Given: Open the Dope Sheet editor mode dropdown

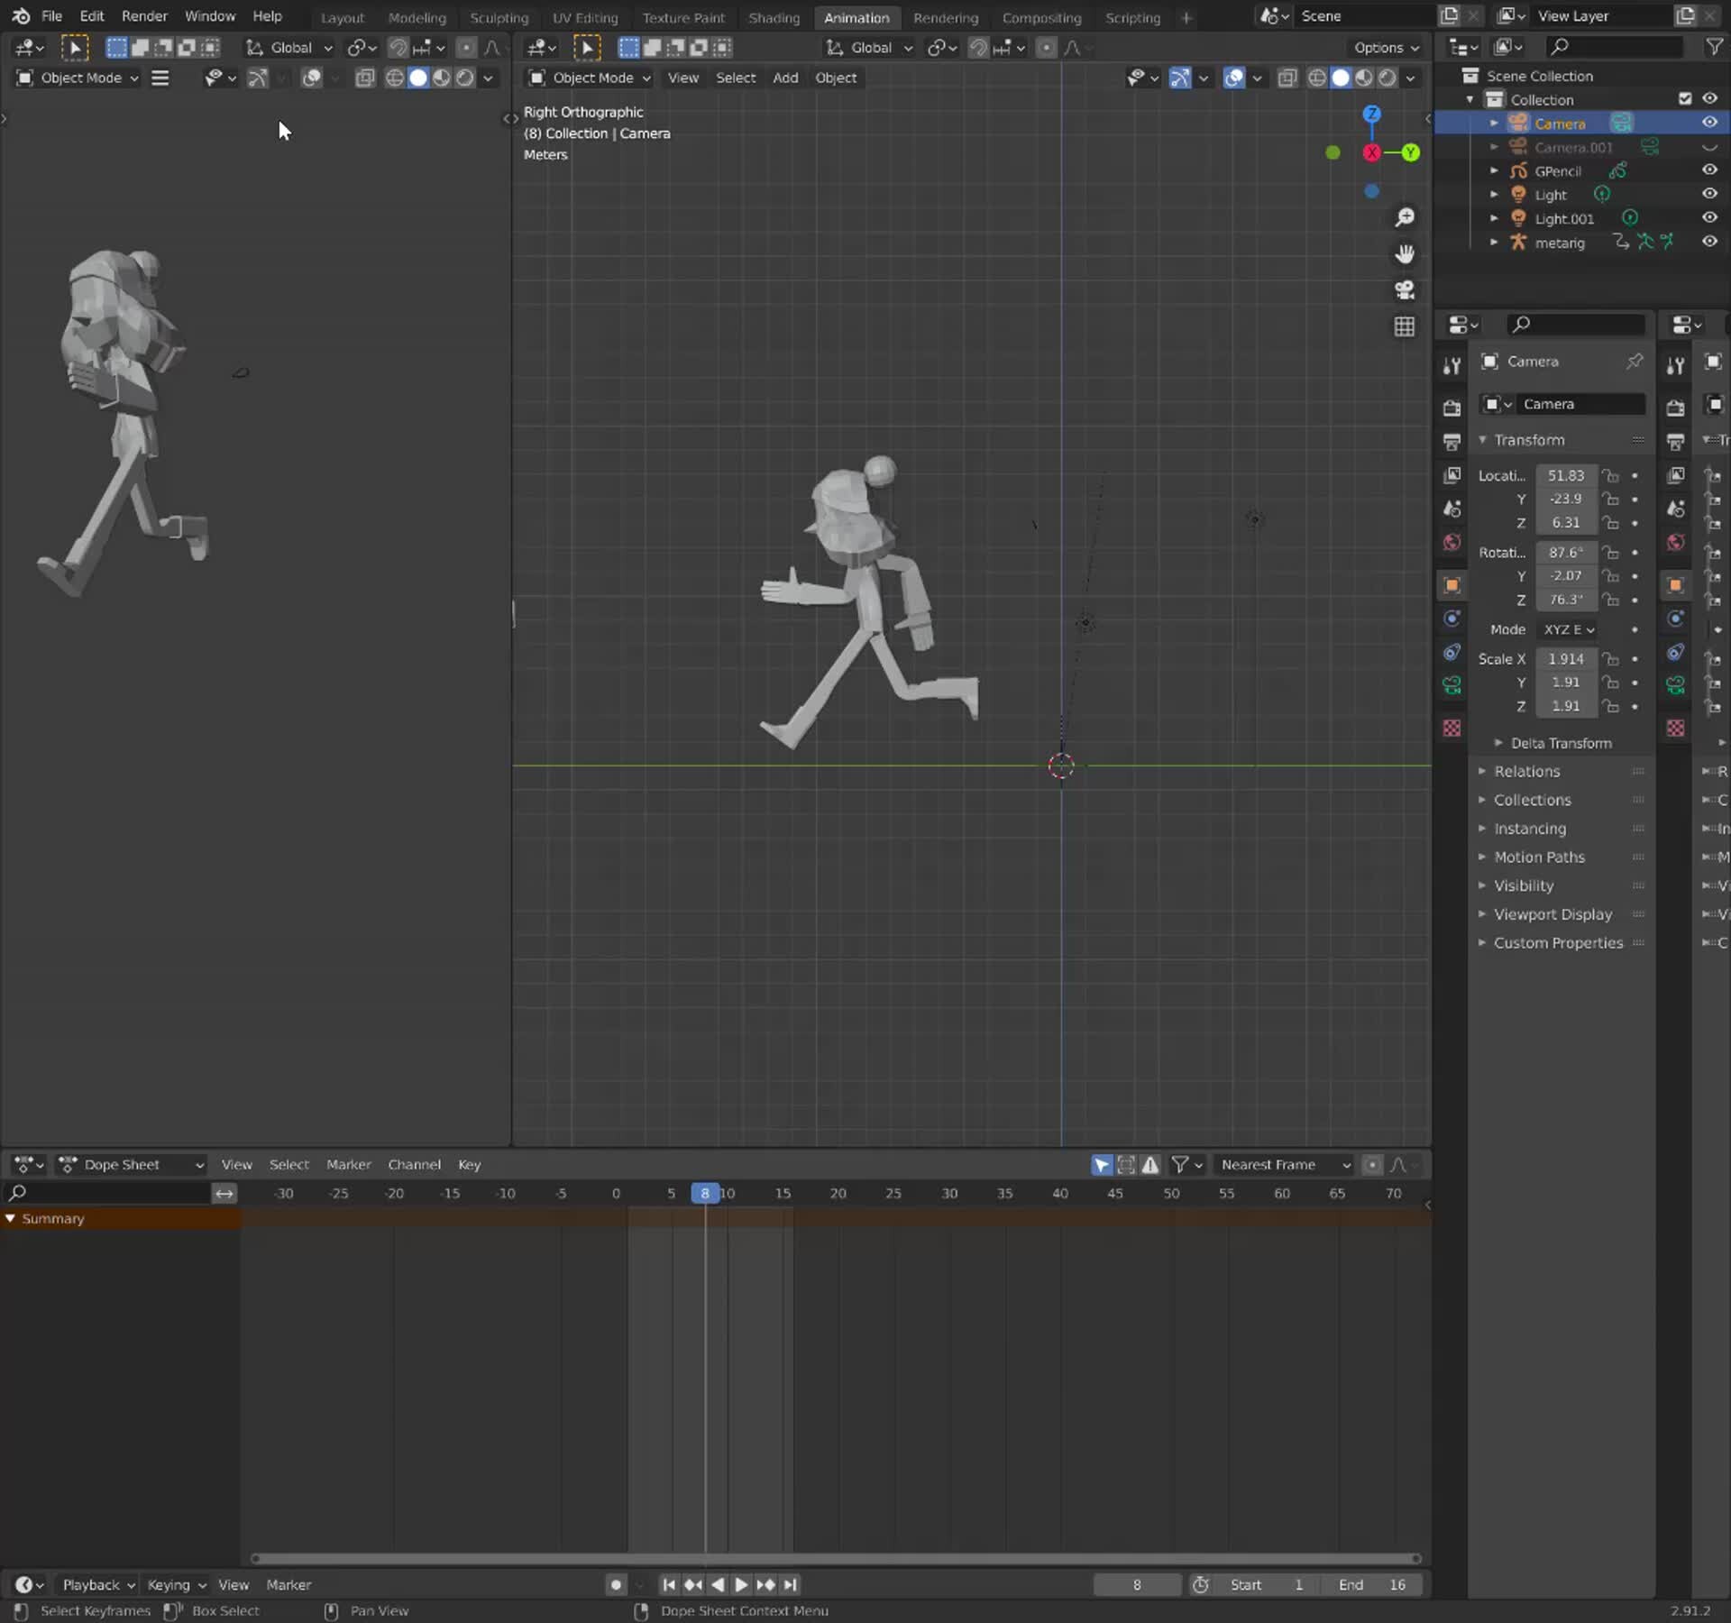Looking at the screenshot, I should click(x=131, y=1164).
